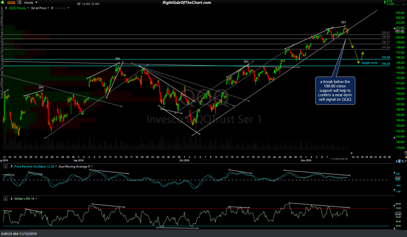Click the 198.77 price level label
Viewport: 407px width, 237px height.
386,42
